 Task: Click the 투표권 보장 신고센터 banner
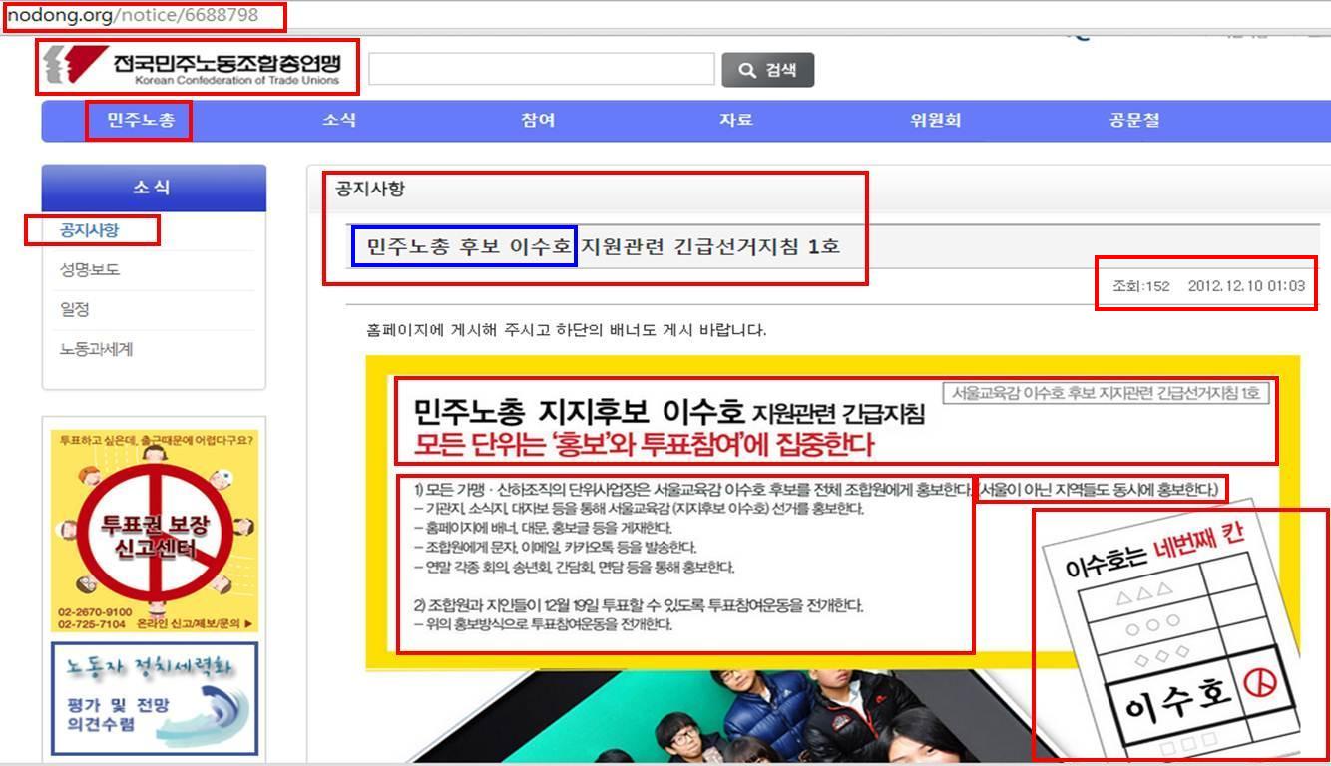(155, 530)
